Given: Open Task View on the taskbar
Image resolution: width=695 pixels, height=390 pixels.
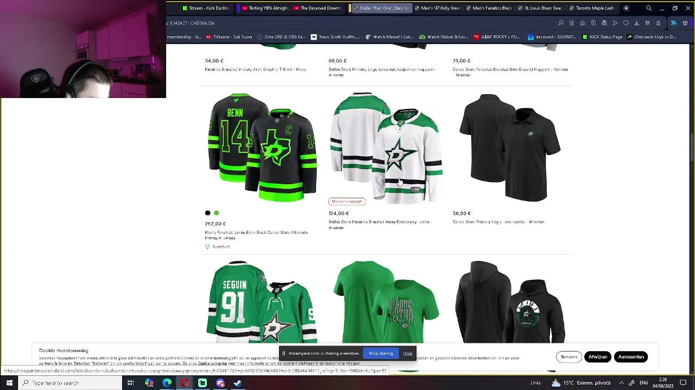Looking at the screenshot, I should 131,383.
